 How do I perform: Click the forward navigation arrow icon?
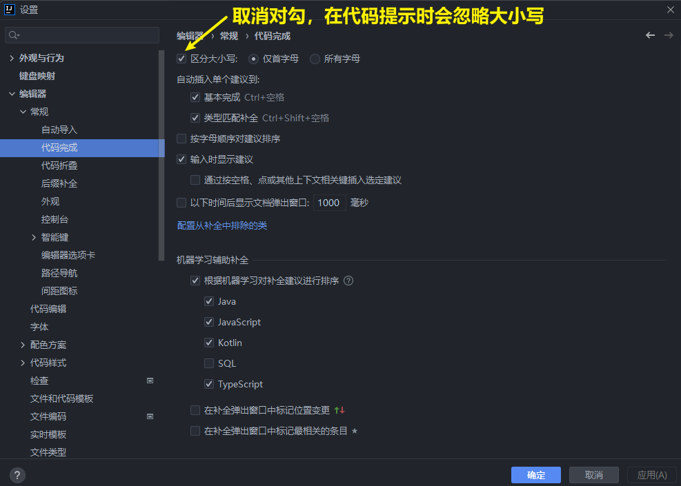[668, 35]
